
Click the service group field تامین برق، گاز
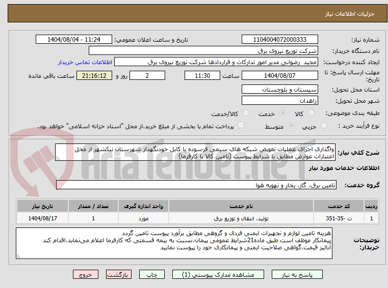[196, 185]
